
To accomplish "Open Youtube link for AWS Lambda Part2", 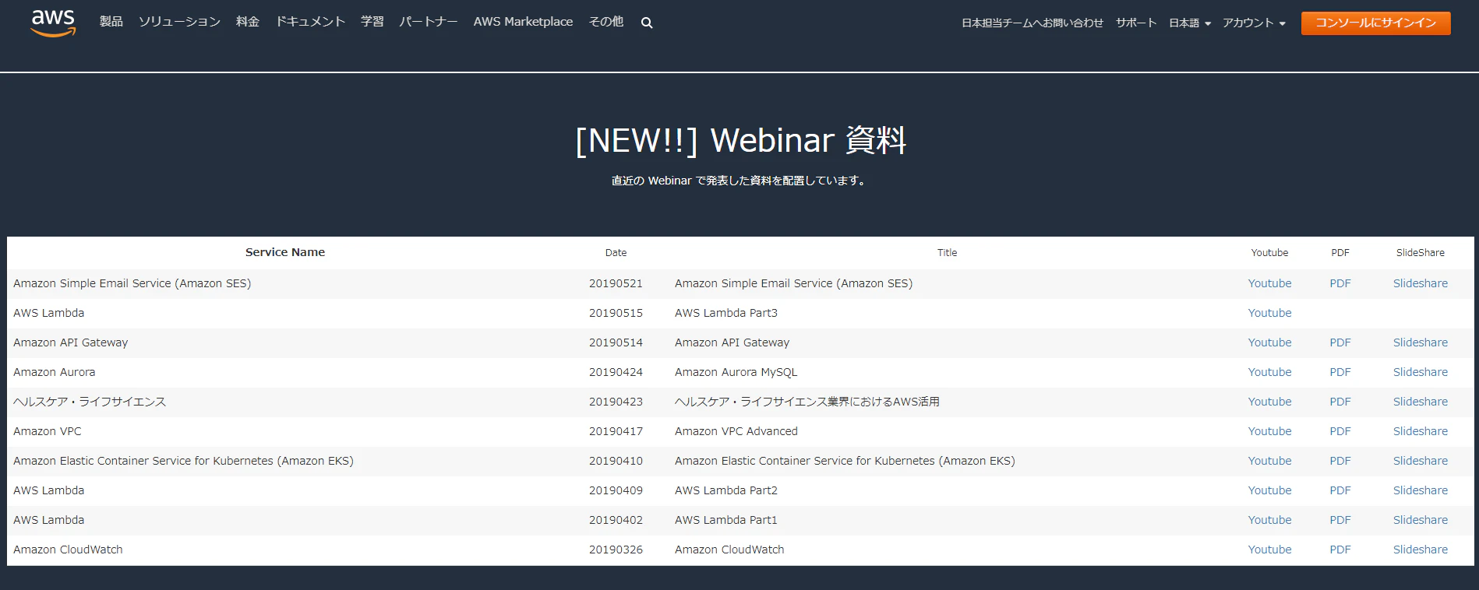I will point(1269,490).
